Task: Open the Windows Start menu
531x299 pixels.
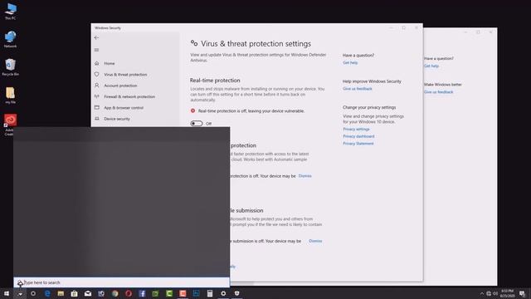Action: (x=7, y=293)
